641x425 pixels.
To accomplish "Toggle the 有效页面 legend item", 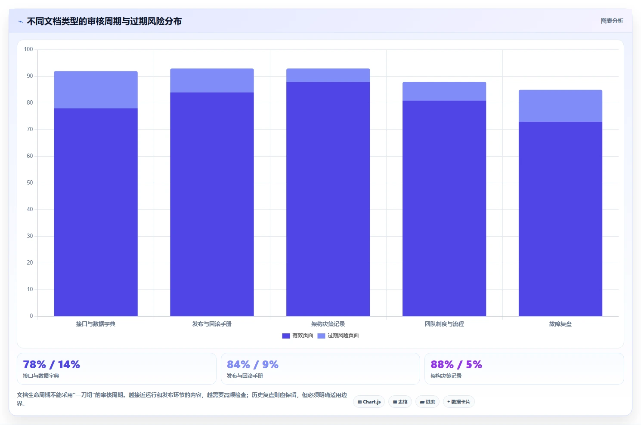I will [x=297, y=336].
